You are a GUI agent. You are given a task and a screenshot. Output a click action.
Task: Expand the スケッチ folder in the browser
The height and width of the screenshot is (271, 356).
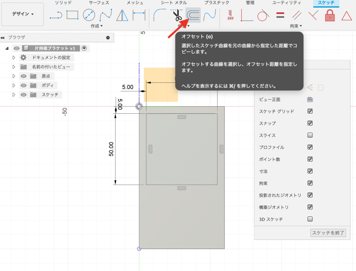(x=14, y=94)
